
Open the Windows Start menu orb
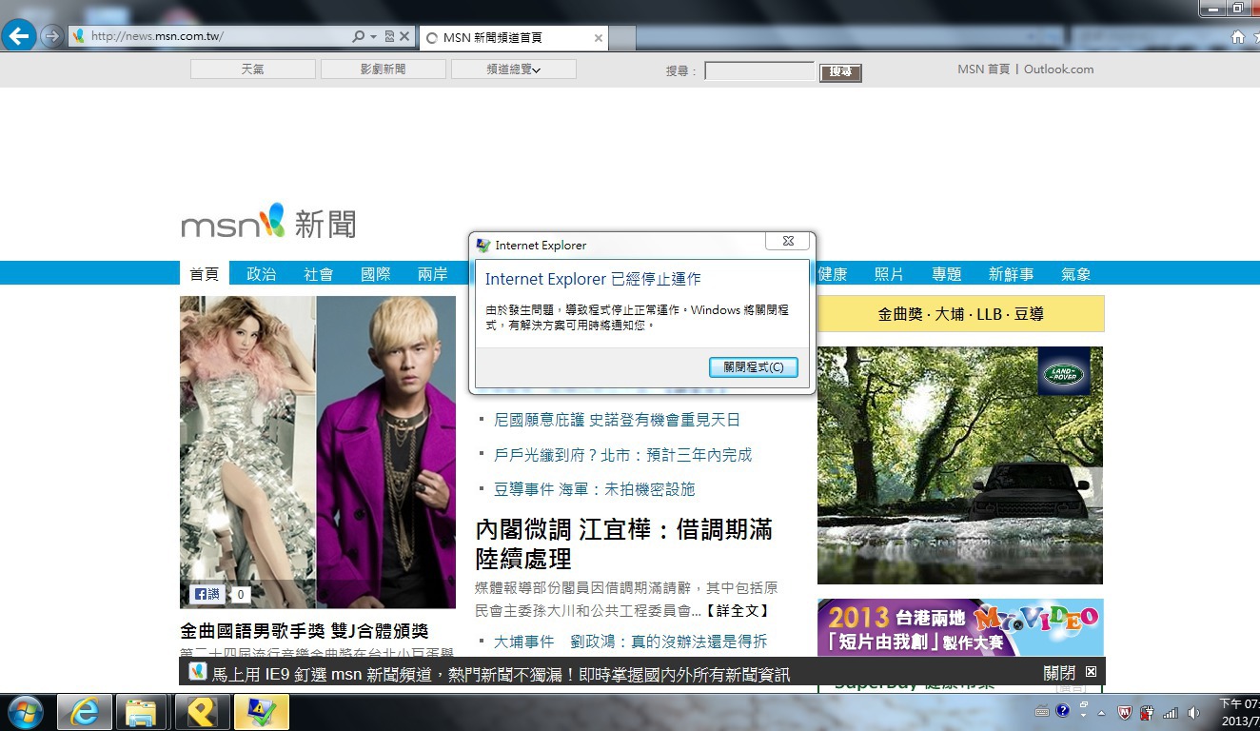tap(25, 712)
